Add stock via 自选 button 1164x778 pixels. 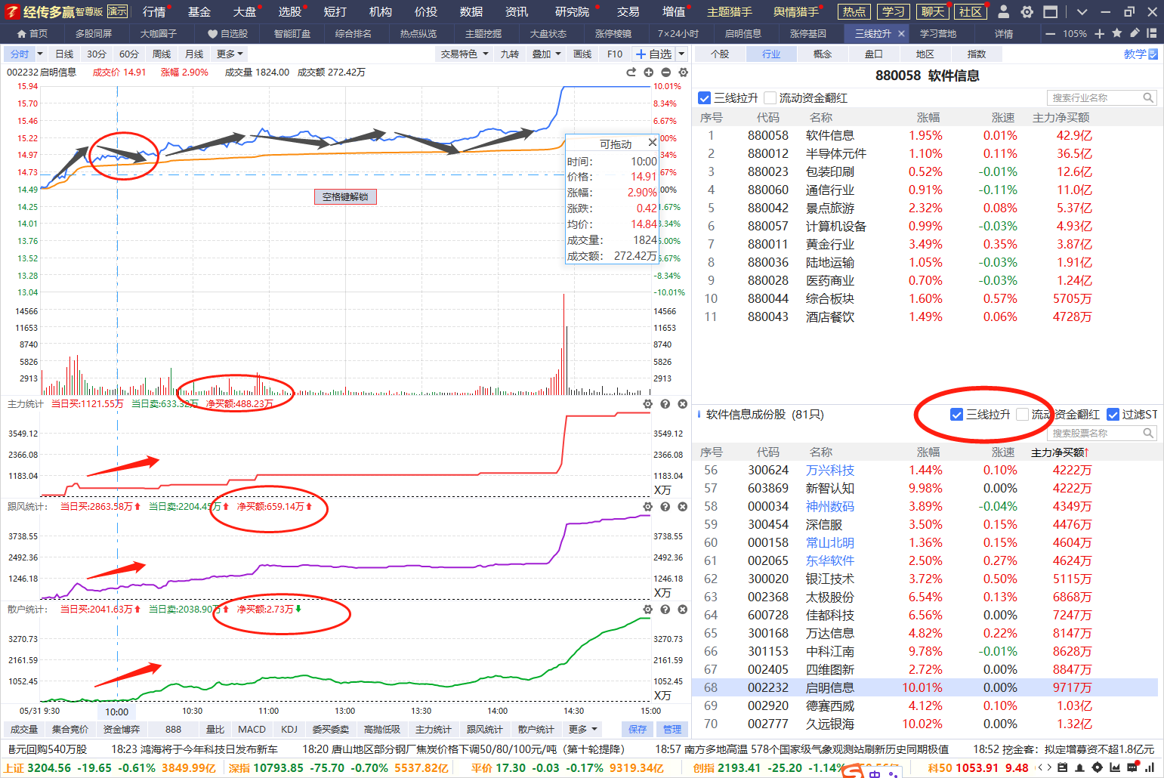tap(653, 54)
